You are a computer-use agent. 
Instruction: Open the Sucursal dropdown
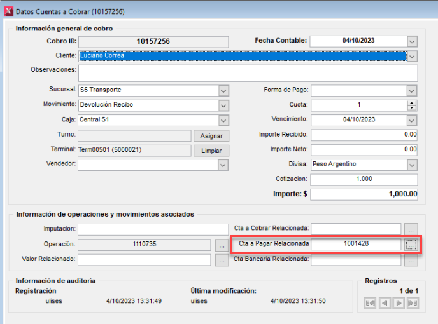[x=223, y=90]
